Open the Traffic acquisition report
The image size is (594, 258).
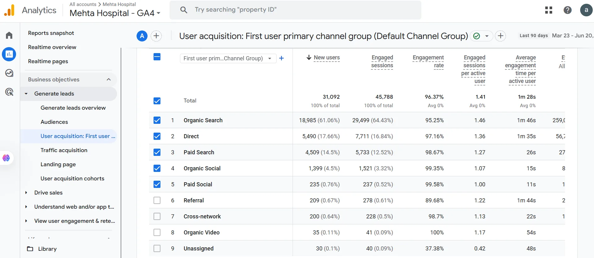point(64,150)
